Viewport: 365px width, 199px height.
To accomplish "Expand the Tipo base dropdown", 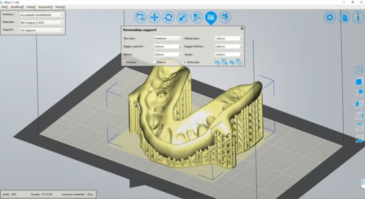I will pyautogui.click(x=167, y=38).
